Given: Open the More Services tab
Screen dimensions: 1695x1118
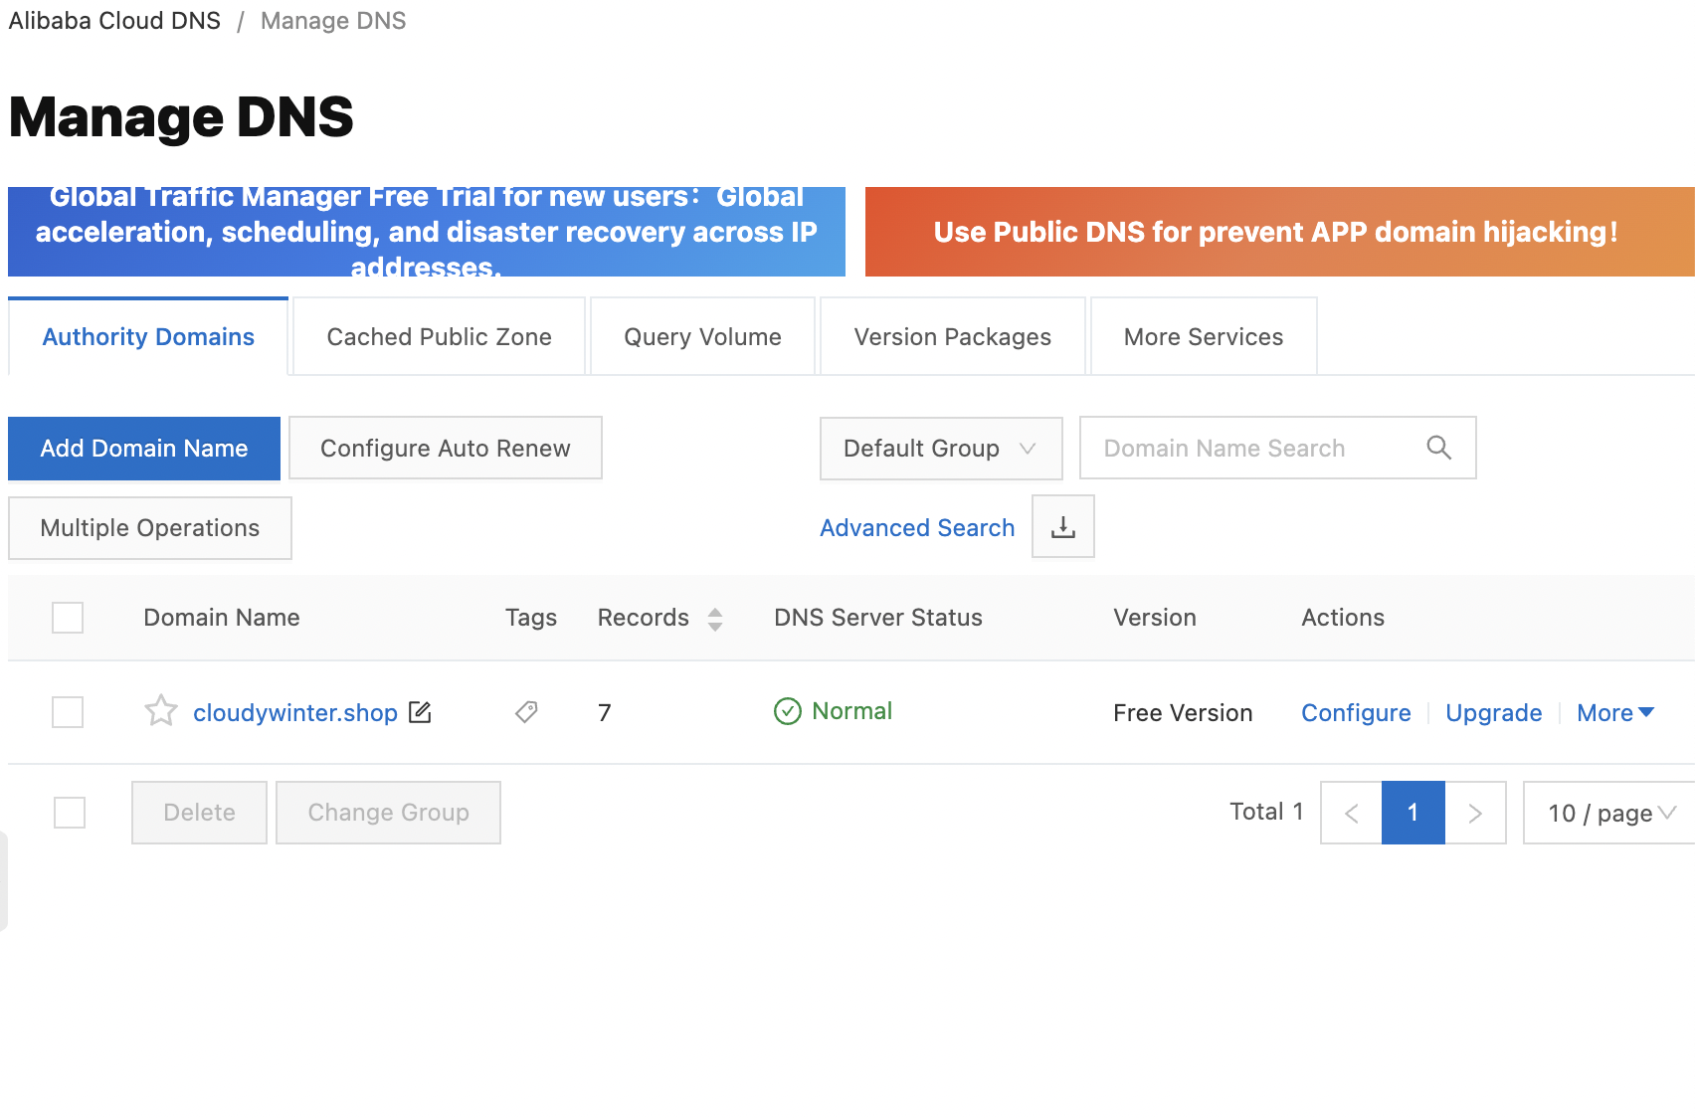Looking at the screenshot, I should tap(1204, 337).
